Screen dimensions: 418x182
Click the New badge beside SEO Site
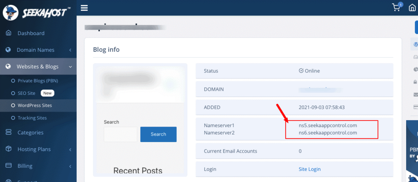[47, 93]
